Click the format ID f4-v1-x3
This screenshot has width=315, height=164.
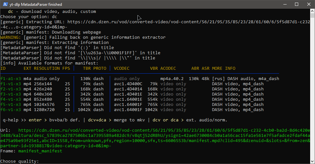[11, 99]
